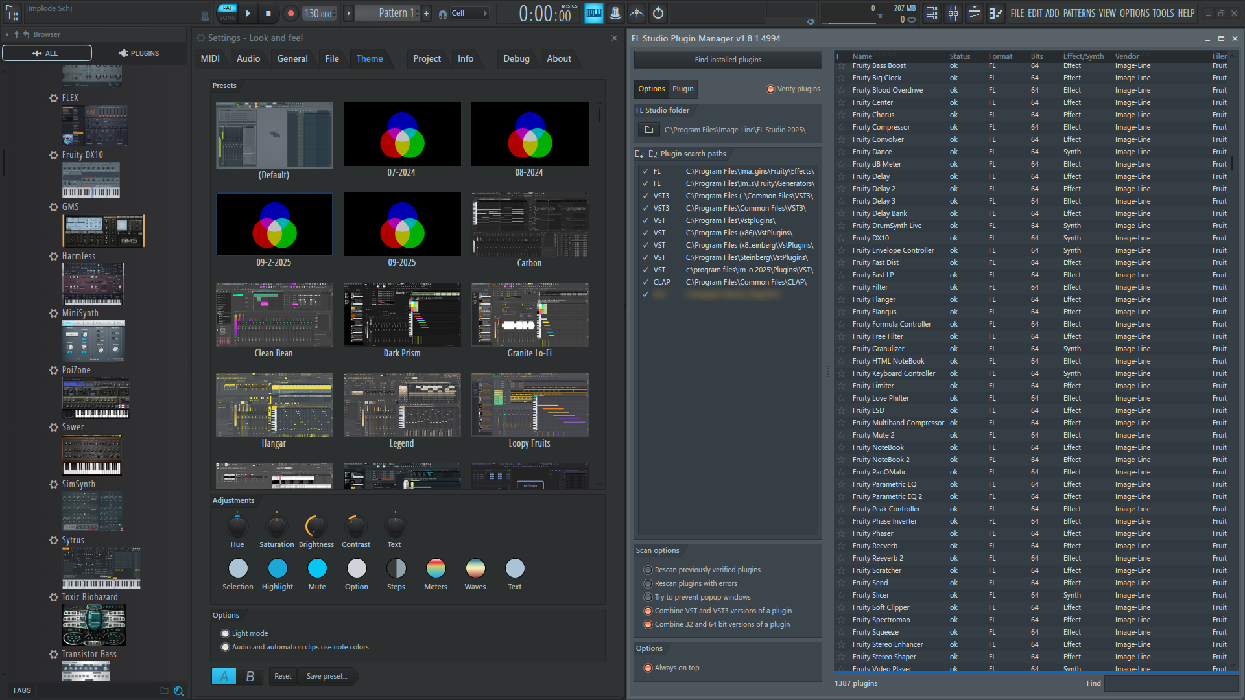1245x700 pixels.
Task: Click the Save preset button
Action: (327, 677)
